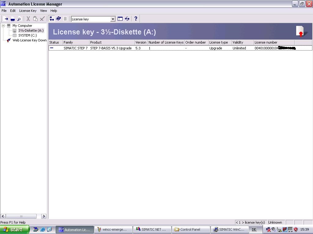
Task: Click the Find license key magnifier icon
Action: [x=19, y=19]
